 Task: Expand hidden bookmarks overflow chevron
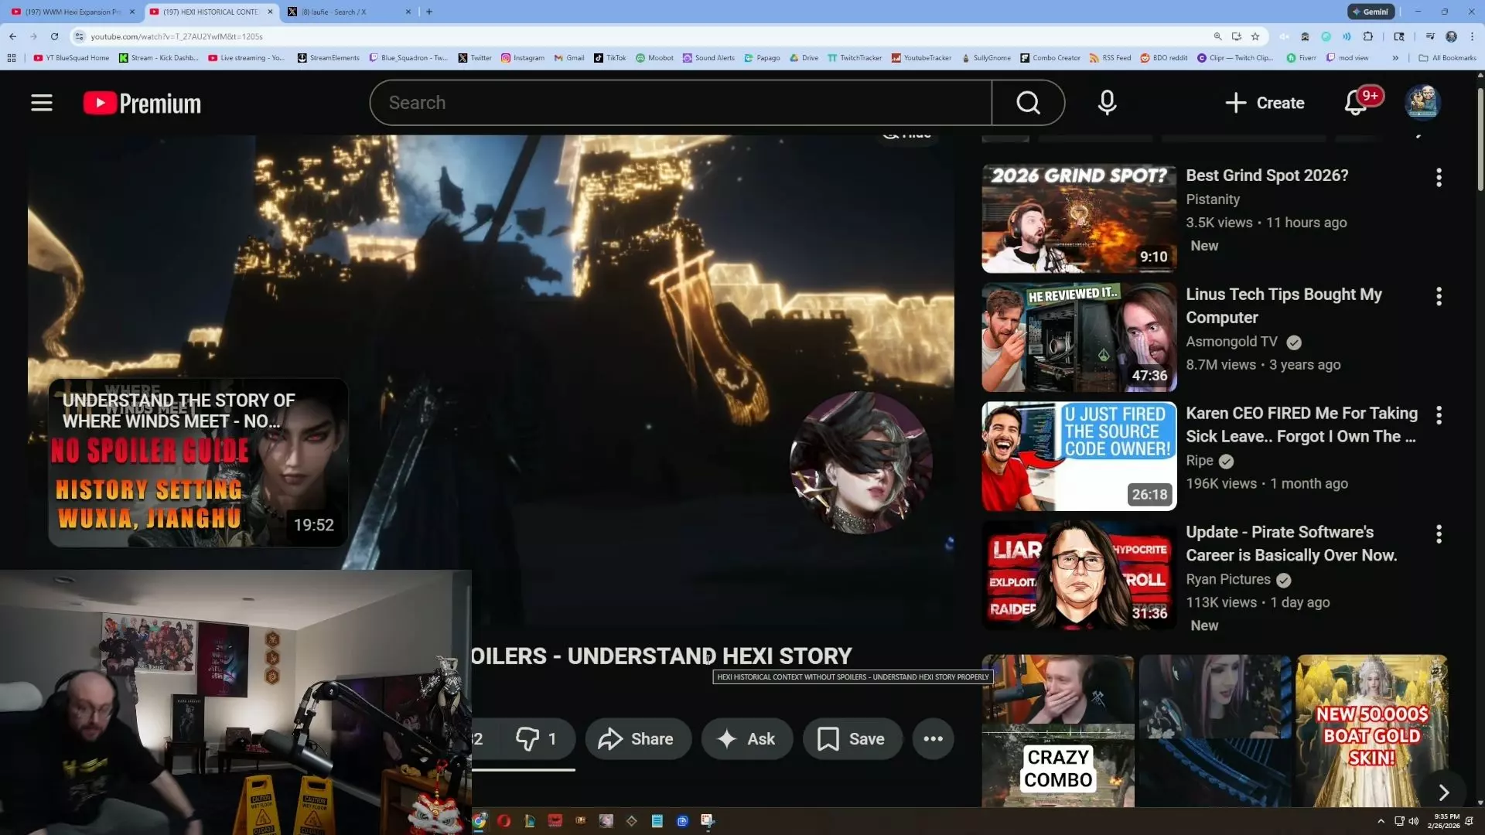[1395, 58]
